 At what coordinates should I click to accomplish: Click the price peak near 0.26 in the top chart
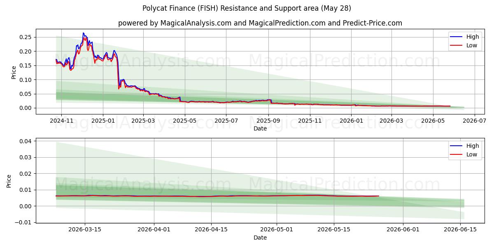point(83,33)
